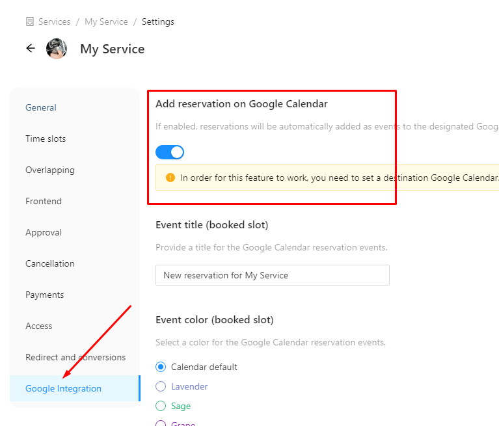Open the Payments settings tab
Screen dimensions: 499x426
pos(44,295)
